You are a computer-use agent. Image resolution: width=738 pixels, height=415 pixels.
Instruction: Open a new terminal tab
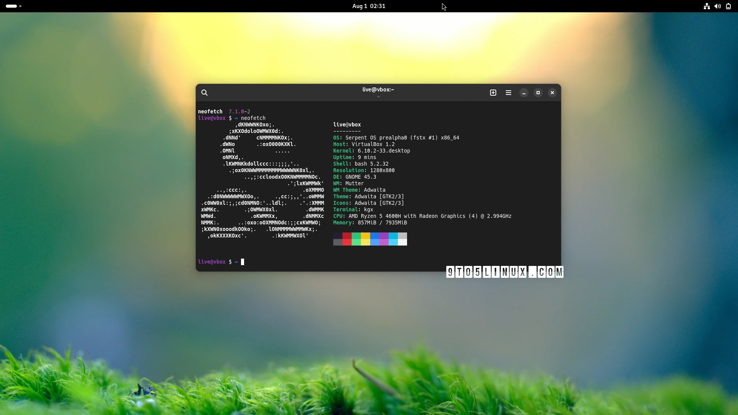493,93
